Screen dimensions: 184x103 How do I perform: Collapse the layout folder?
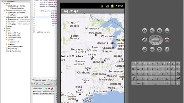[x=7, y=40]
